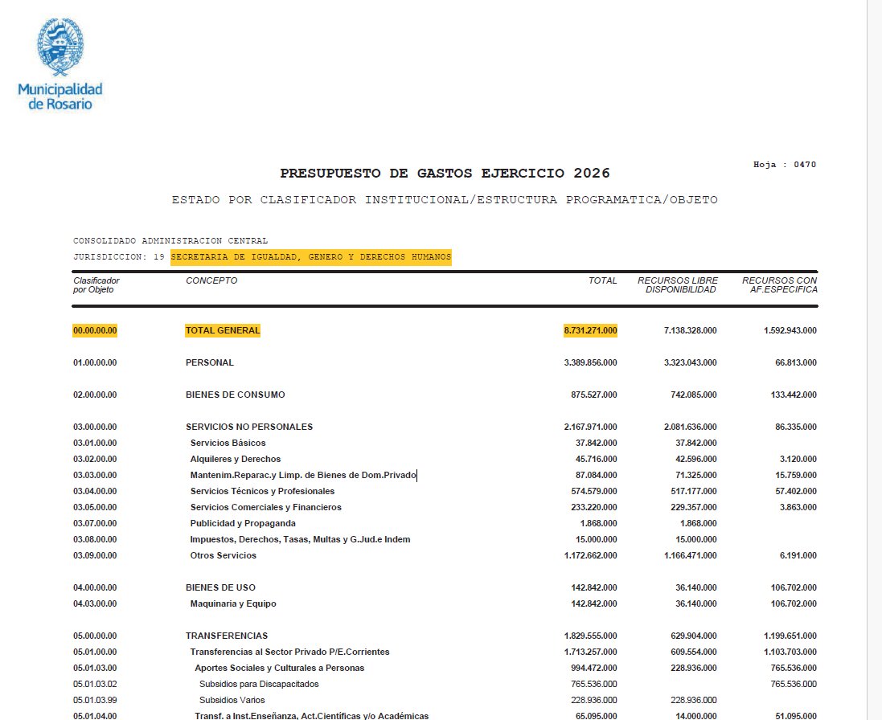Click the highlighted total '8.731.271.000'
Viewport: 882px width, 720px height.
(591, 330)
